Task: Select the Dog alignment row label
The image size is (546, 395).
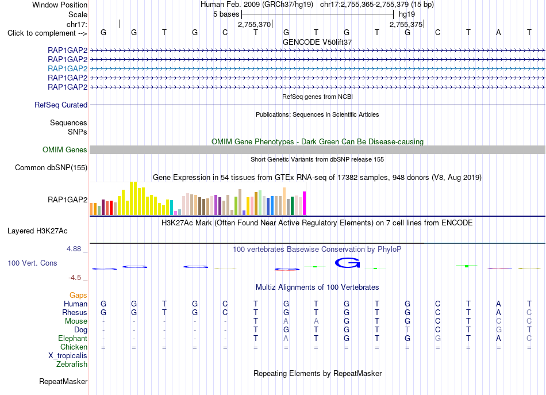Action: tap(80, 330)
